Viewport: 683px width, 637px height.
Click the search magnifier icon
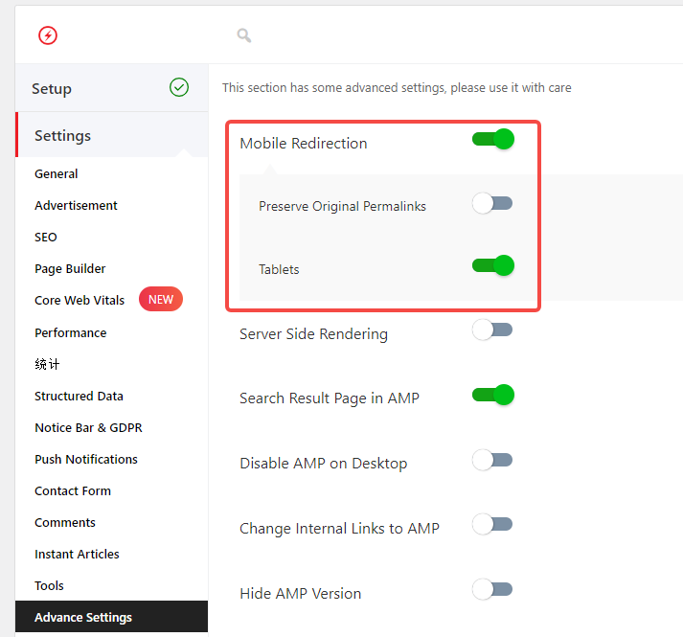point(244,35)
